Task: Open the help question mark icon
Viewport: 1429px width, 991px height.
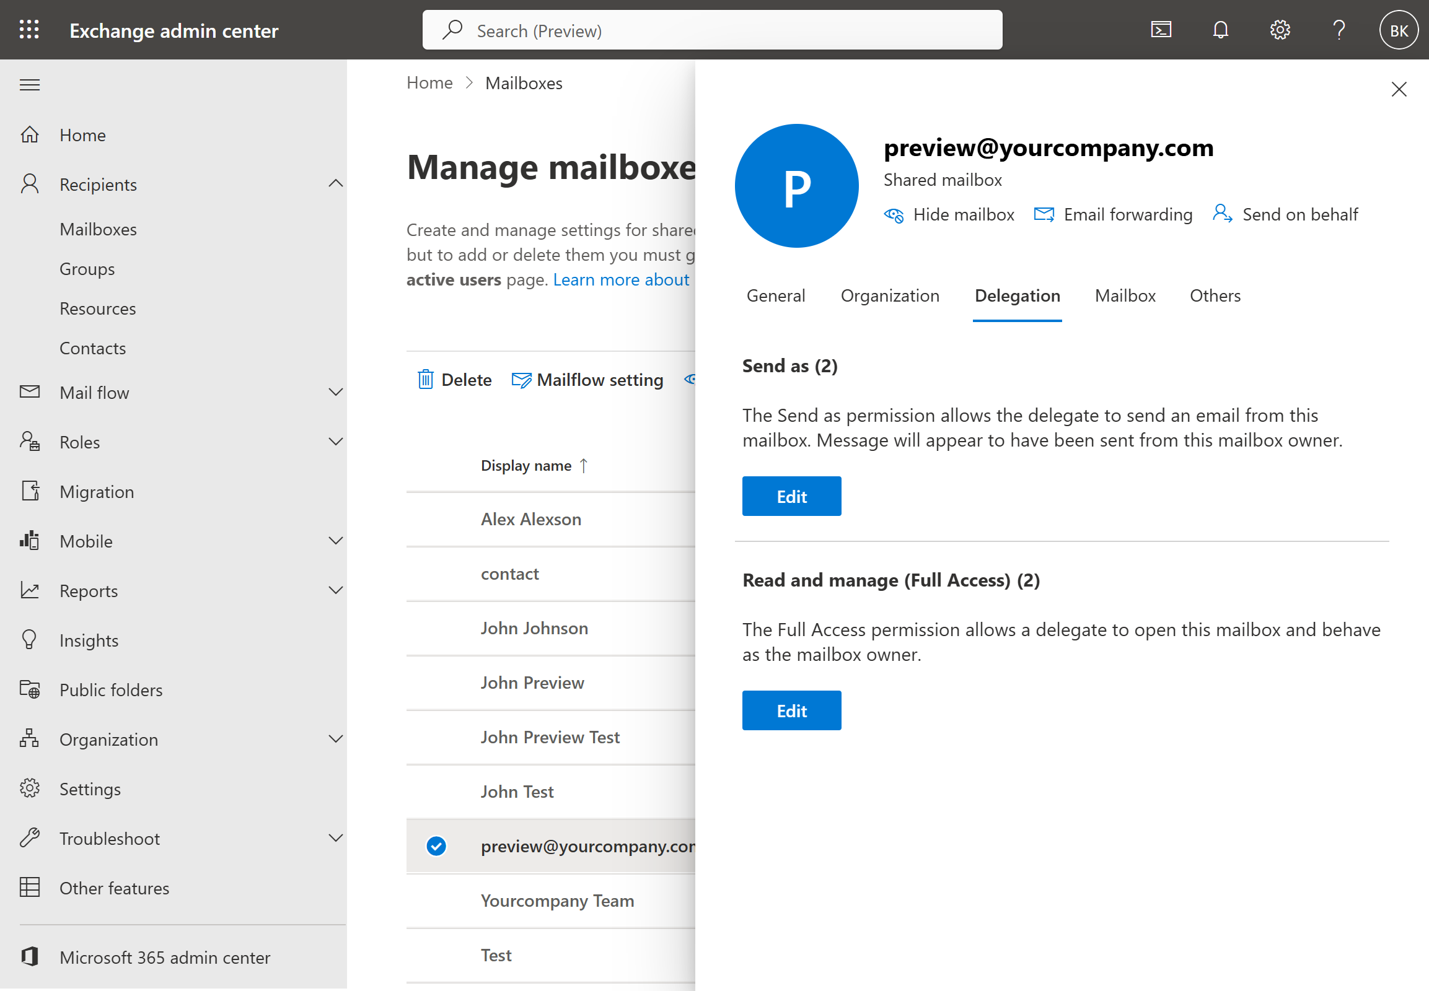Action: coord(1339,30)
